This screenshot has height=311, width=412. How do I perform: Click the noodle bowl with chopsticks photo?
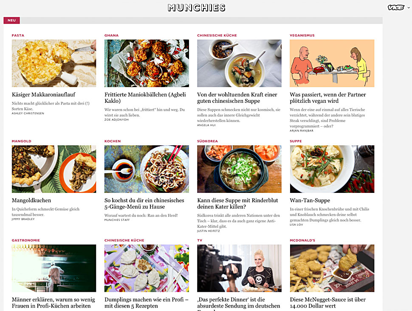(147, 169)
